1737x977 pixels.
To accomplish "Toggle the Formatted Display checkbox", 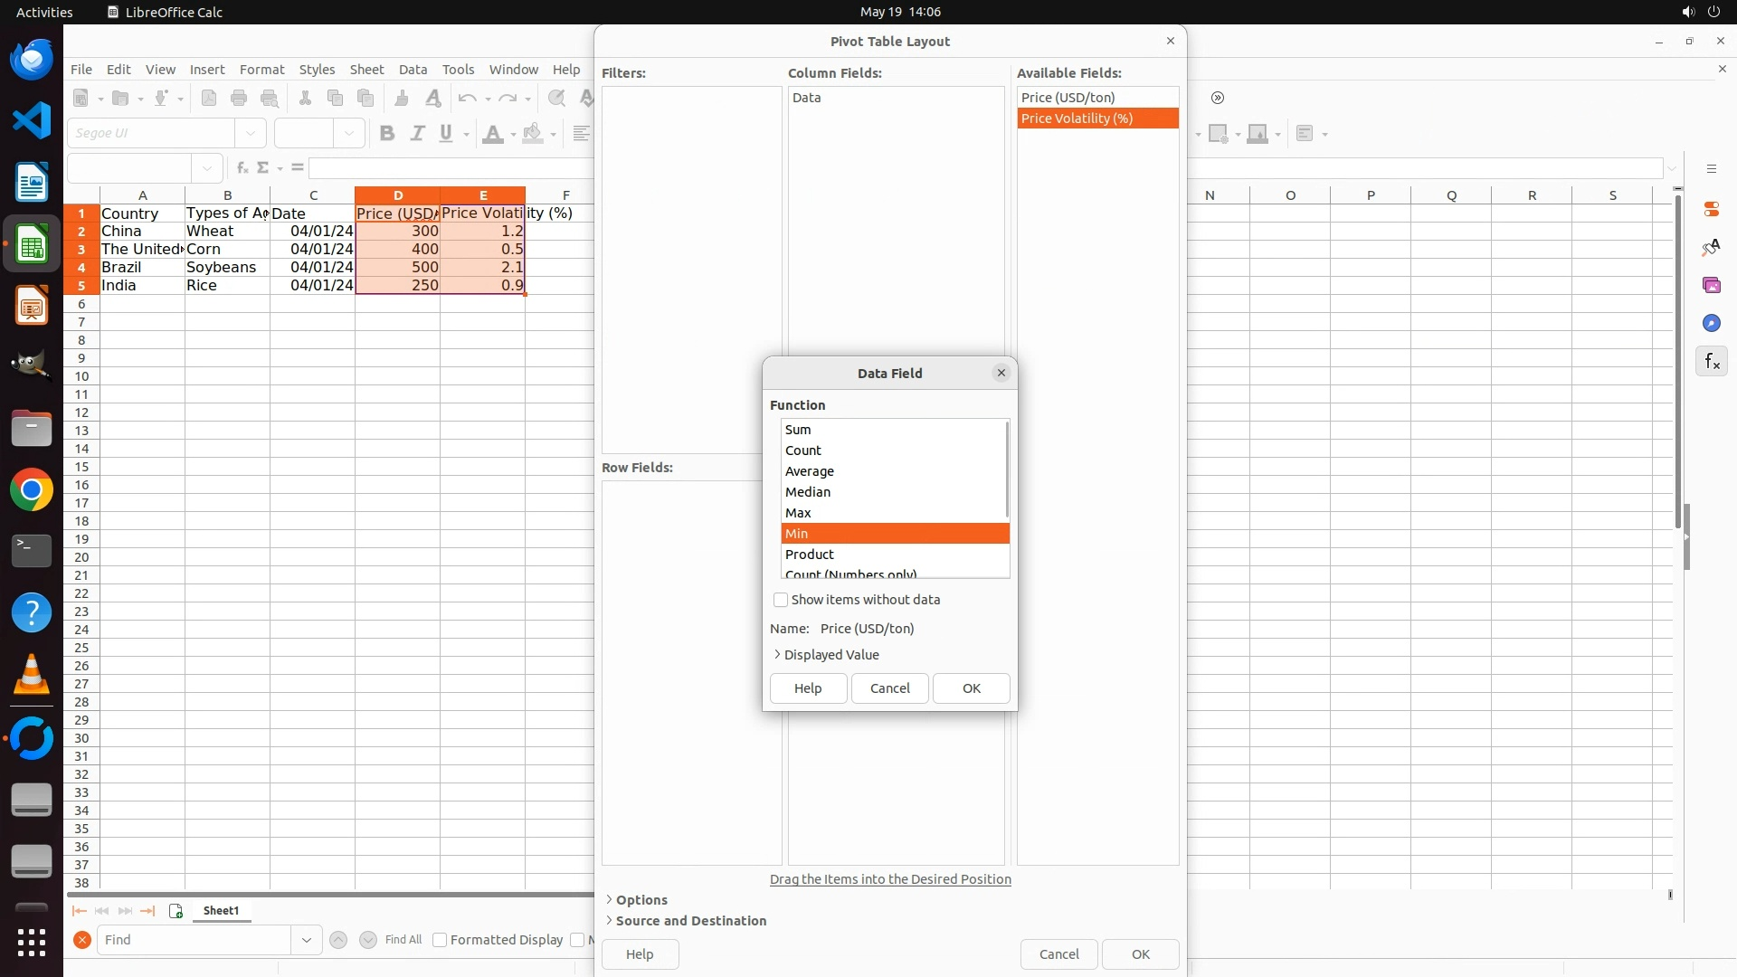I will coord(440,940).
